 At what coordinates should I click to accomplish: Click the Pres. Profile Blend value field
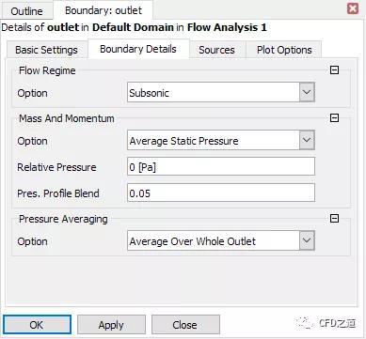pyautogui.click(x=221, y=193)
